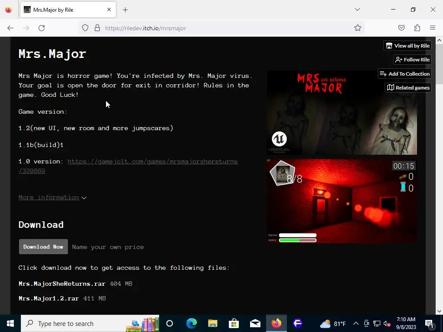Open the notification center
The image size is (443, 332).
click(430, 323)
